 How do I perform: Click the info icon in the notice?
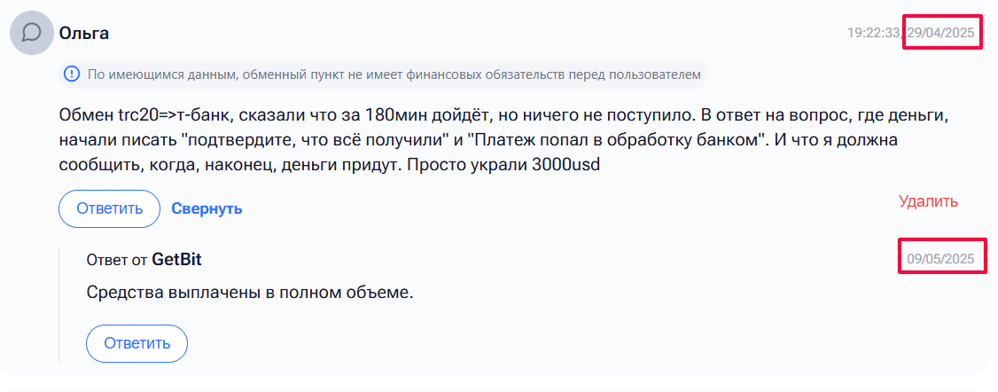[73, 74]
